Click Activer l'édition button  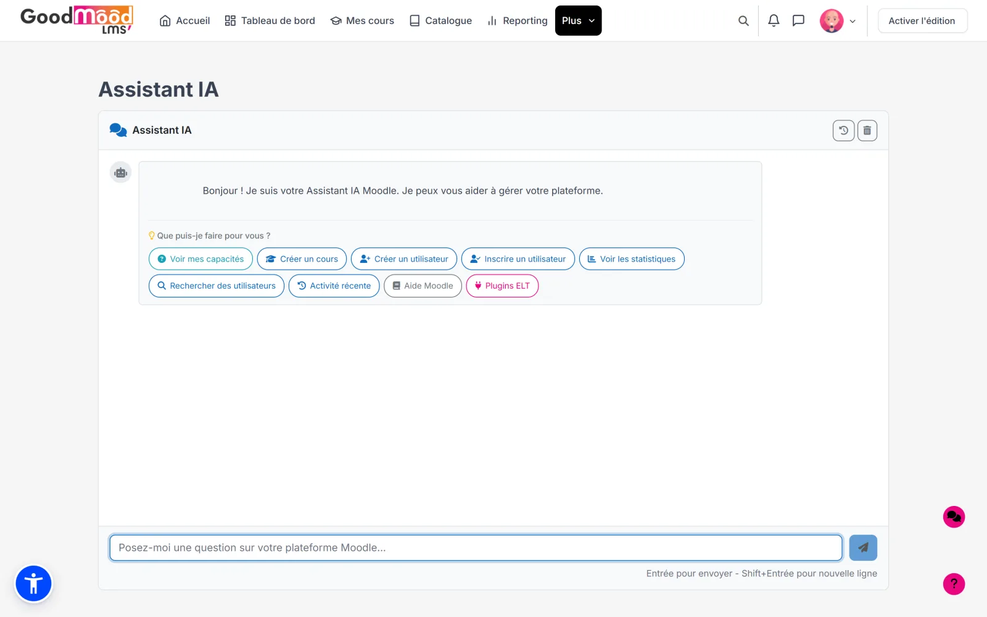pos(922,21)
